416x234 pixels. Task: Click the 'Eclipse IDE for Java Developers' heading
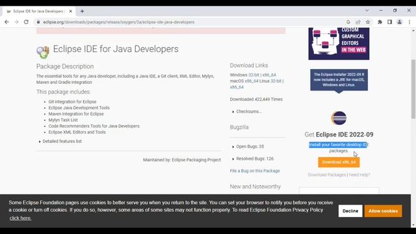[x=116, y=49]
